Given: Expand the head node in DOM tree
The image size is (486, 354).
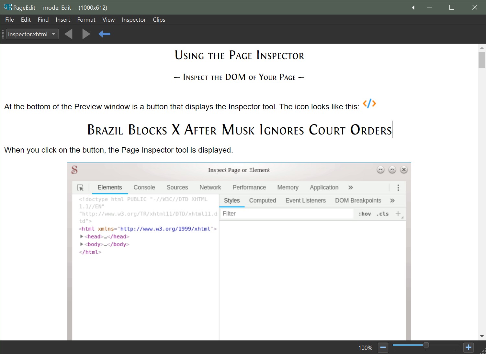Looking at the screenshot, I should (82, 236).
